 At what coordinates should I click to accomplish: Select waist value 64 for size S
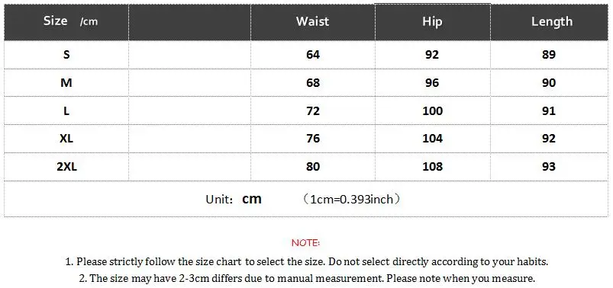click(x=313, y=55)
